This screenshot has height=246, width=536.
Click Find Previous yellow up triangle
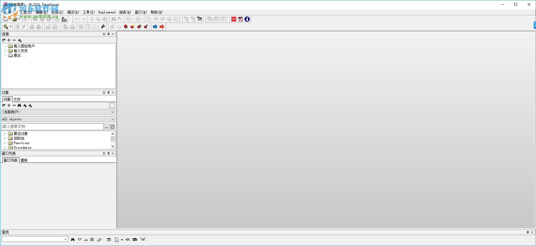click(x=86, y=240)
